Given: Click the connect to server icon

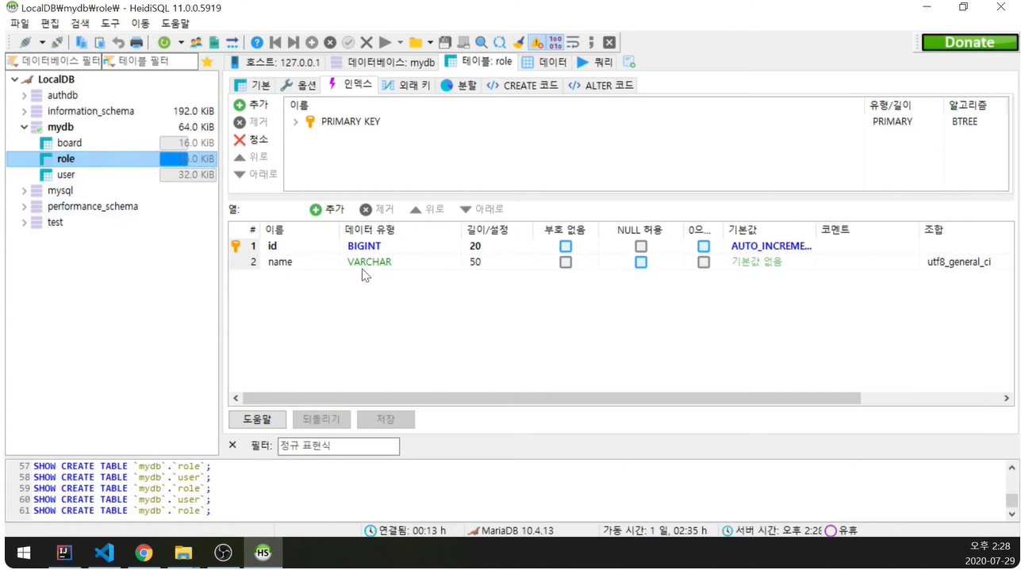Looking at the screenshot, I should (x=25, y=42).
